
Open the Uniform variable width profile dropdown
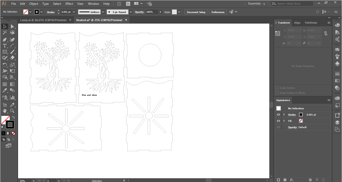(102, 12)
